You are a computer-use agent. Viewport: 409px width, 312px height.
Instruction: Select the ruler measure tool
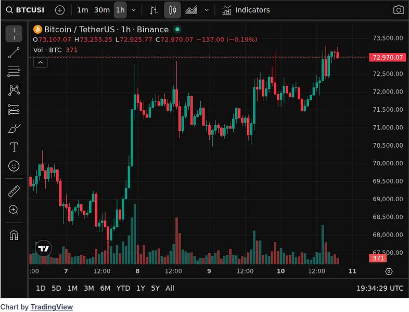14,191
